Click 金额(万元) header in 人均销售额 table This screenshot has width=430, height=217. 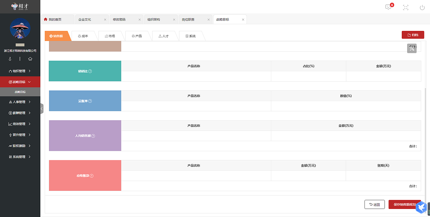[x=346, y=126]
